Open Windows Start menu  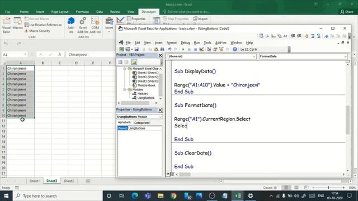click(6, 196)
